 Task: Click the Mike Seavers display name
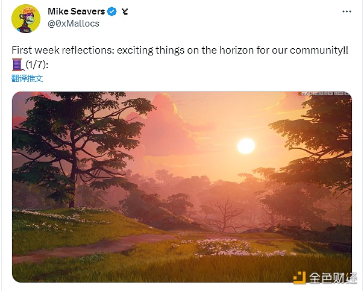pyautogui.click(x=76, y=11)
